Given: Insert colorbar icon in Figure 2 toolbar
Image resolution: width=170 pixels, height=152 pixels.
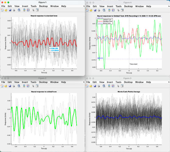Looking at the screenshot, I should [x=24, y=86].
